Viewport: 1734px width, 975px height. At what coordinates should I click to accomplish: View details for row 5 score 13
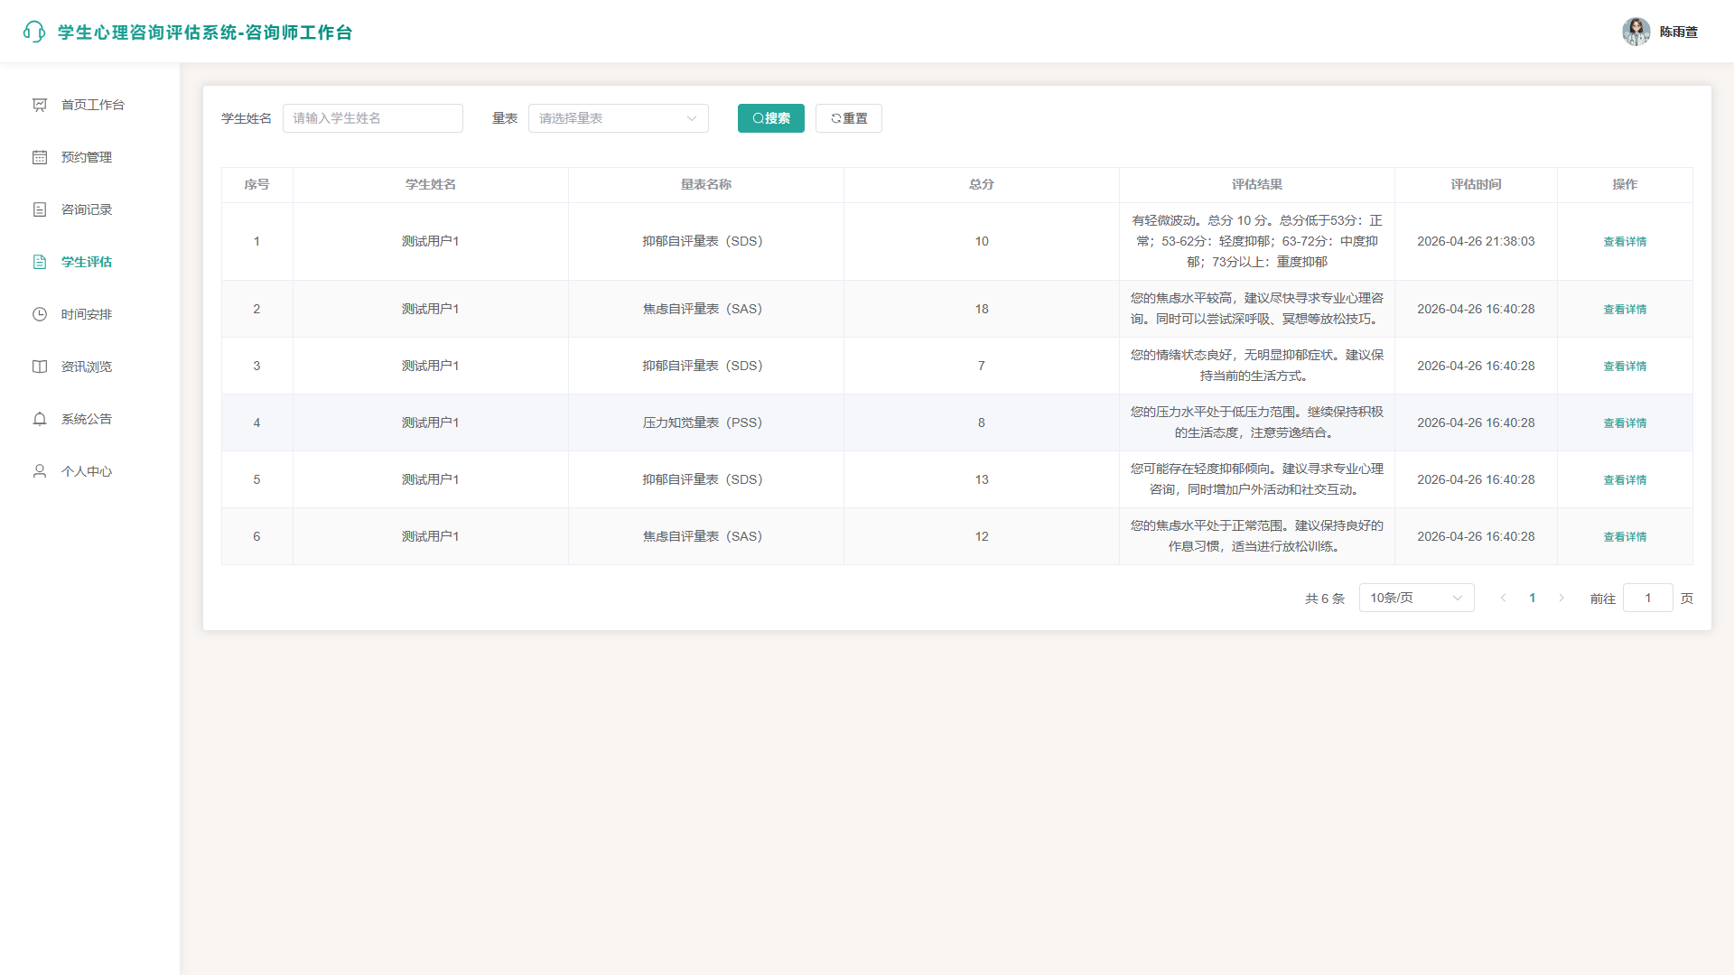coord(1625,479)
